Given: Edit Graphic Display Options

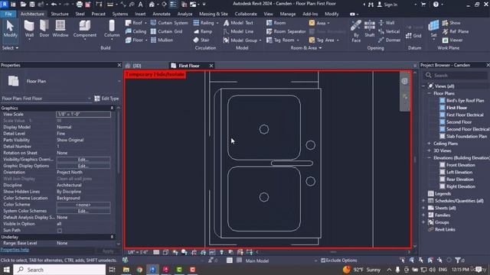Looking at the screenshot, I should 83,167.
